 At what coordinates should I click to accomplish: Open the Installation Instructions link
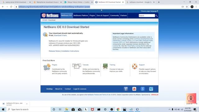point(70,51)
